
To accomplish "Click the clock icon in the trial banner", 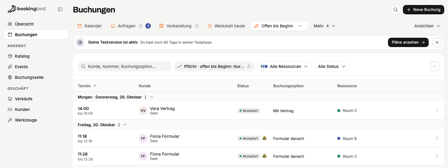I will (80, 42).
